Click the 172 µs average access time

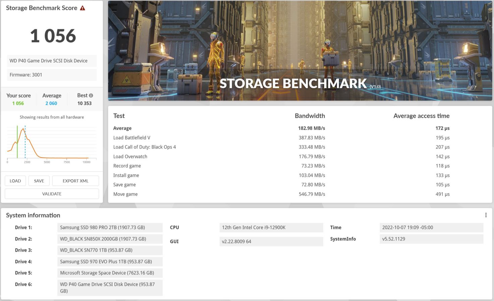click(x=442, y=128)
